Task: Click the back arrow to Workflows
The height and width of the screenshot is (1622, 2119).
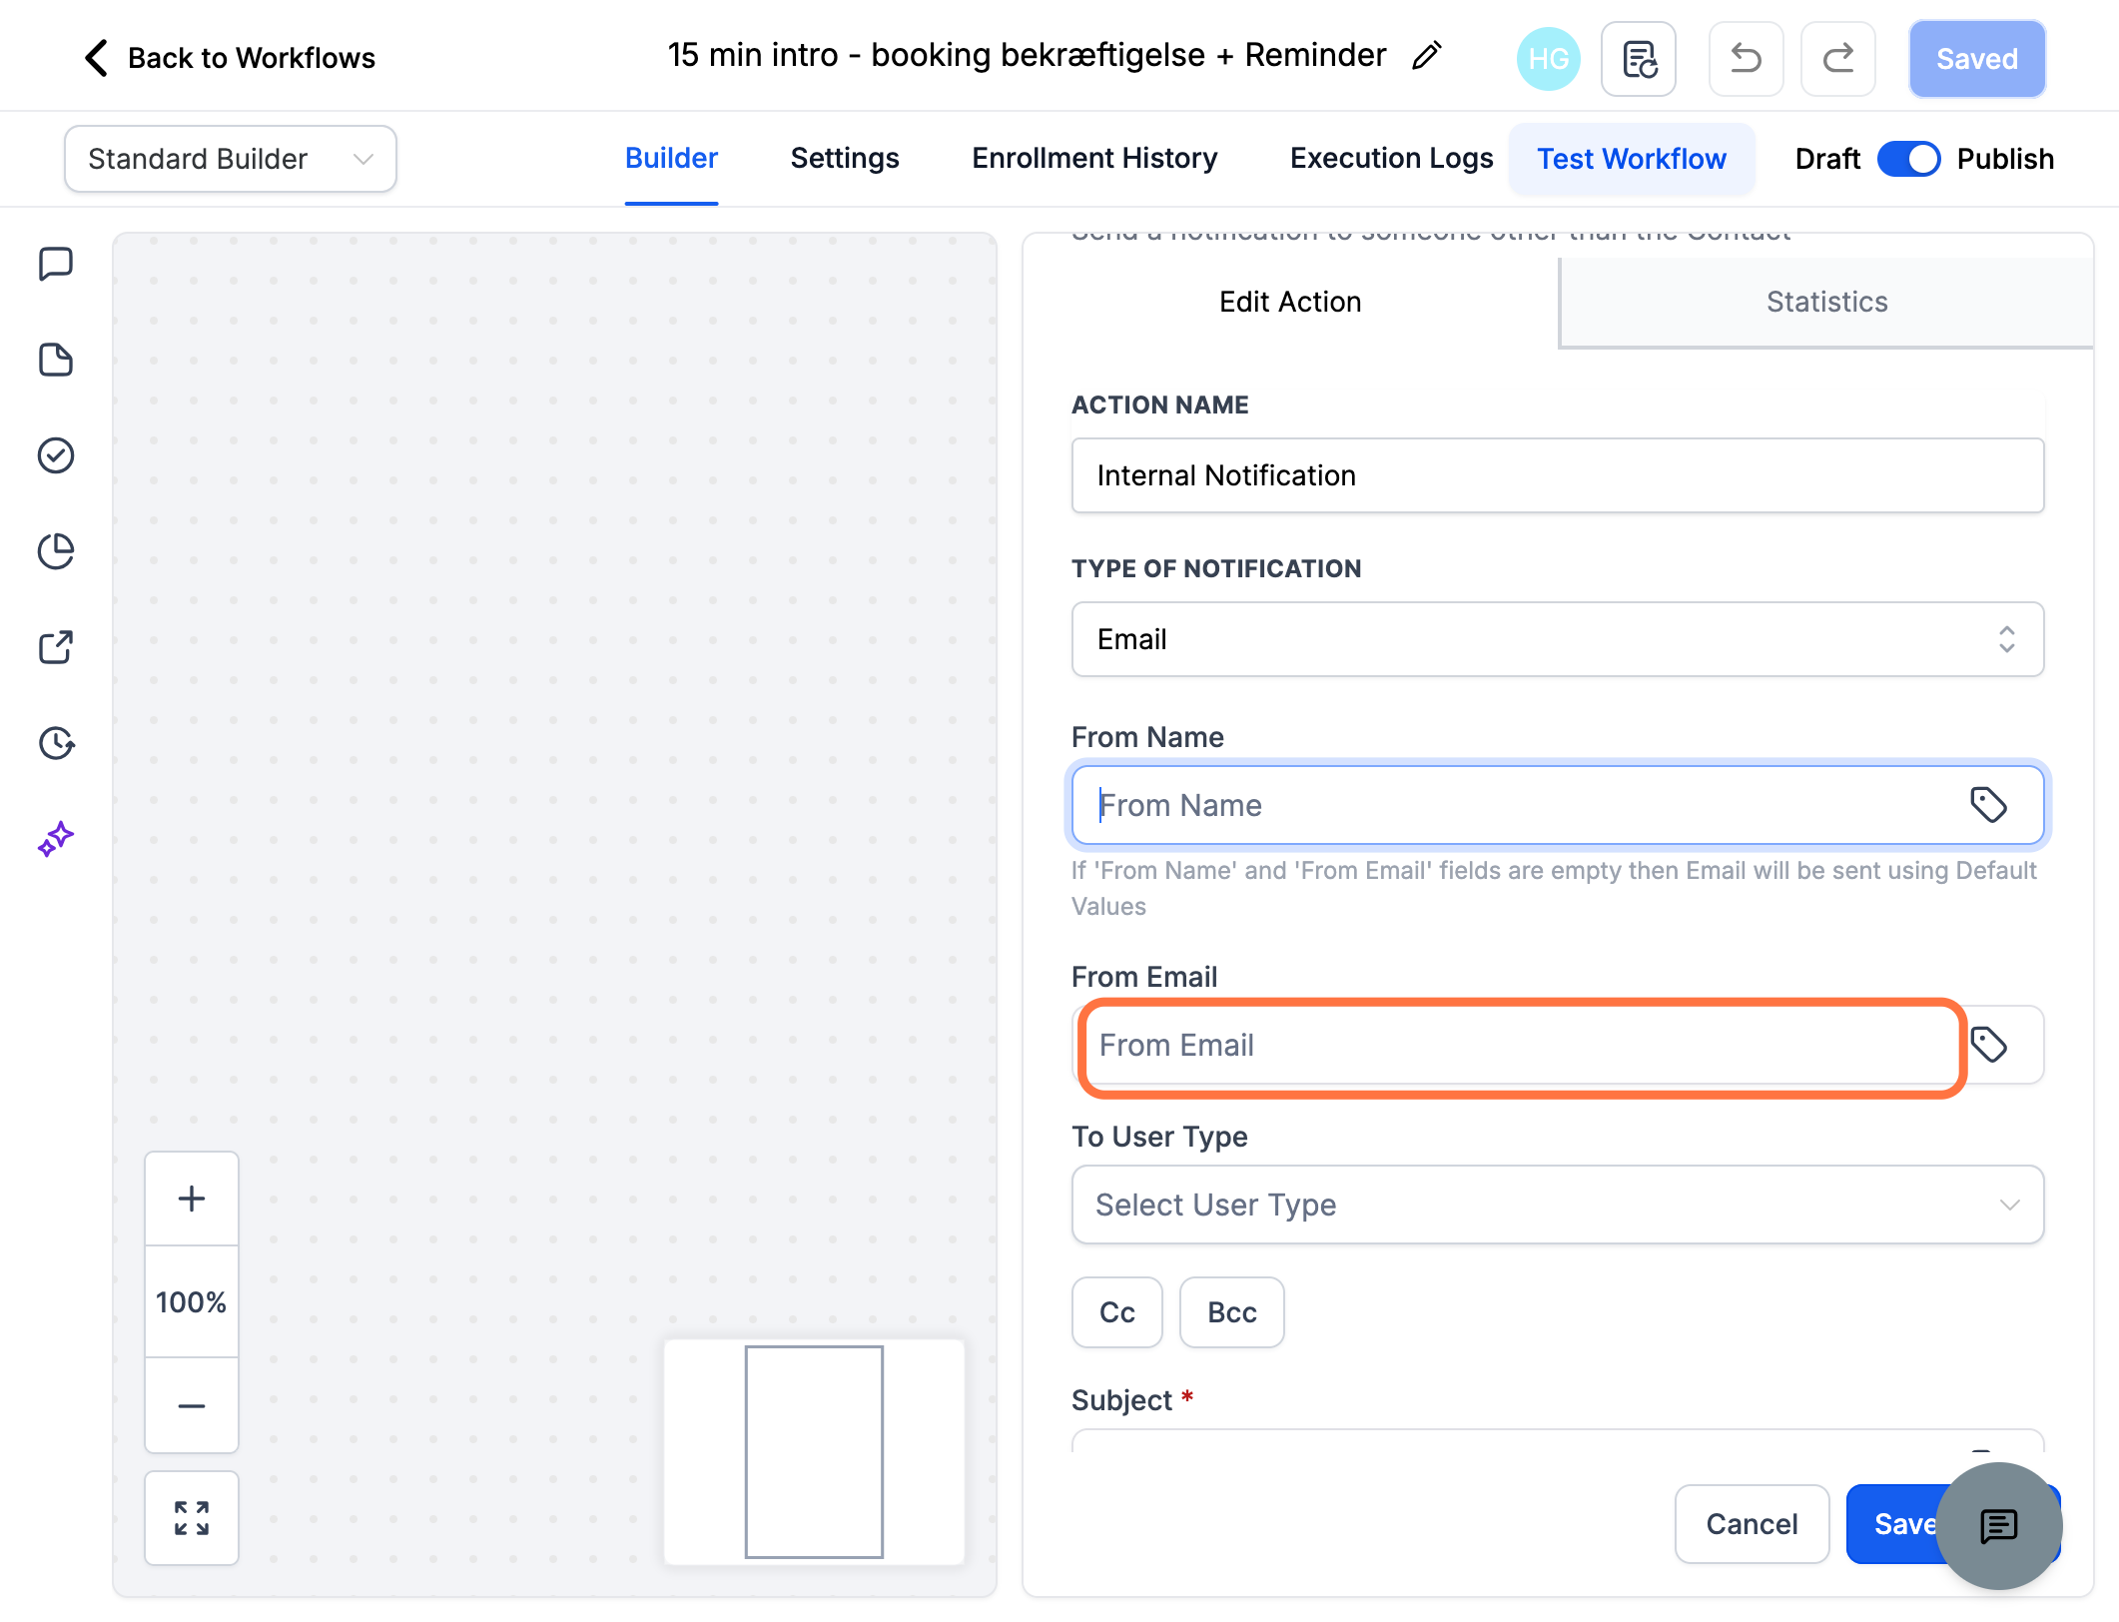Action: tap(96, 58)
